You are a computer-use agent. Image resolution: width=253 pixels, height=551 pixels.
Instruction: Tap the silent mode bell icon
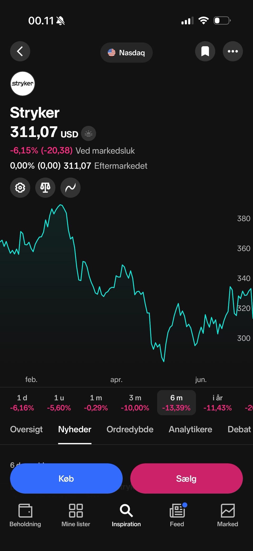pyautogui.click(x=61, y=21)
